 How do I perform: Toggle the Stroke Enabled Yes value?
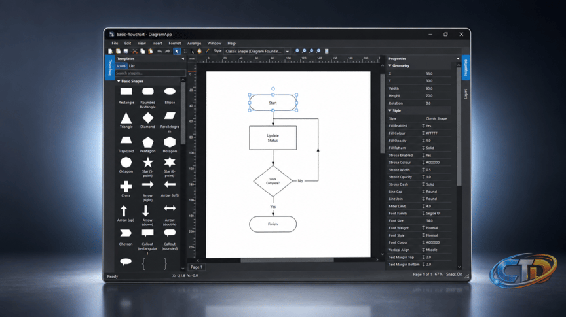[x=428, y=156]
